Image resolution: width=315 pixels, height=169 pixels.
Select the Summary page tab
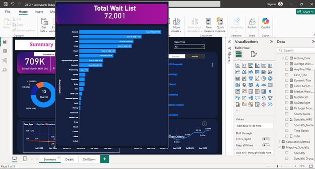50,159
